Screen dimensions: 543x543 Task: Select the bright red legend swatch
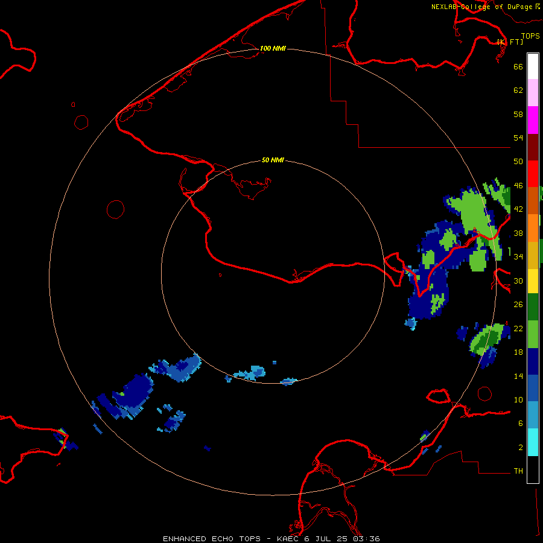(533, 174)
